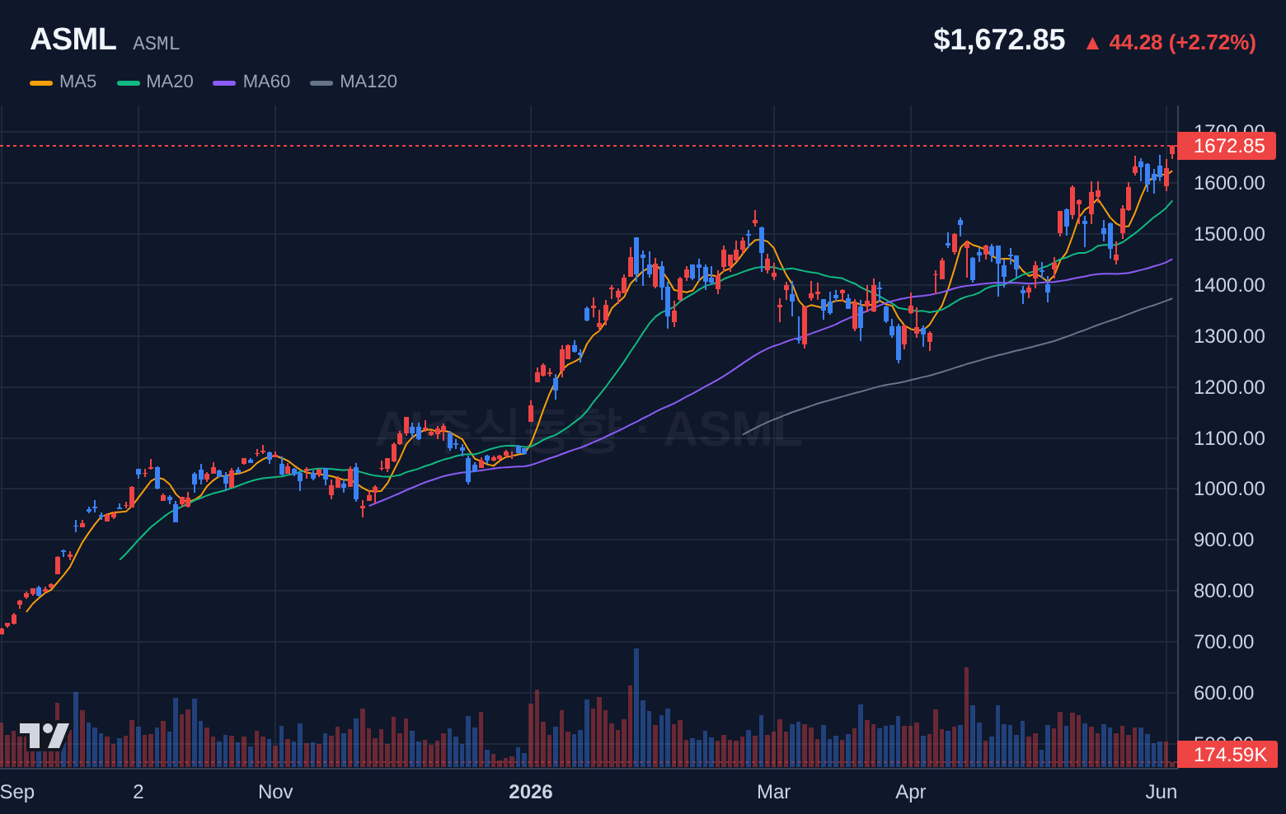
Task: Click the gray ASML ticker symbol
Action: pos(156,43)
